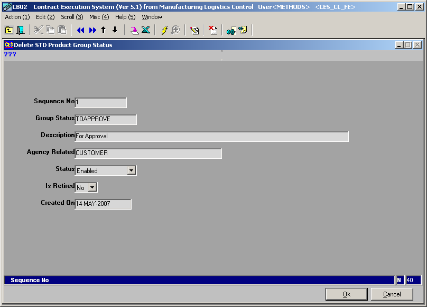Jump to first record with double-left arrows
427x307 pixels.
80,30
